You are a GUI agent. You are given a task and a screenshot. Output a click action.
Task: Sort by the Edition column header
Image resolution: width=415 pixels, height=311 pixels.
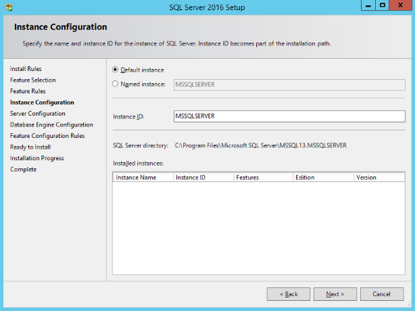[x=322, y=177]
